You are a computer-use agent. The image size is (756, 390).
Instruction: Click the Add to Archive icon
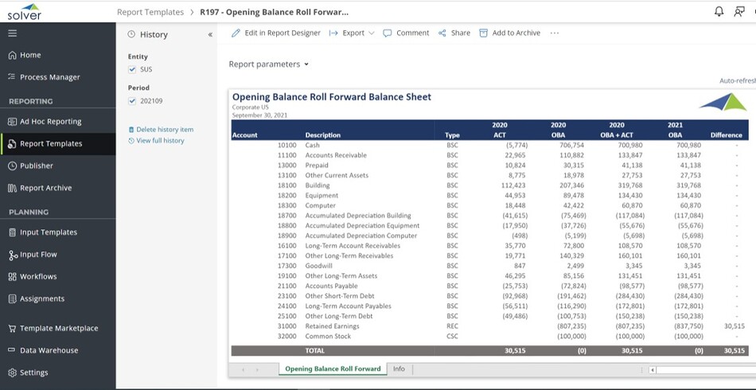tap(483, 33)
